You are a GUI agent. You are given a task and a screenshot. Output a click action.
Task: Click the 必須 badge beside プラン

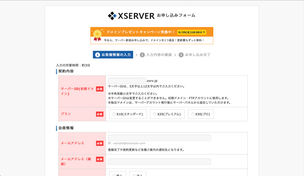(100, 114)
